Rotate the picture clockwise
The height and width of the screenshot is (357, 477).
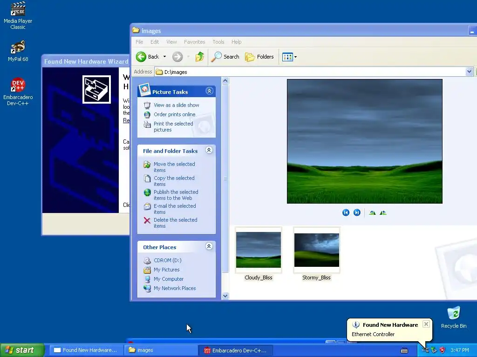pos(372,212)
